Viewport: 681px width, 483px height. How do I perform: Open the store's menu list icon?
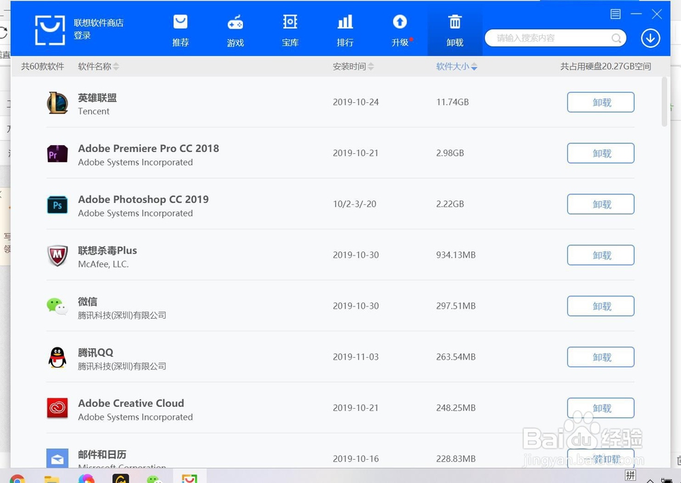[x=616, y=14]
